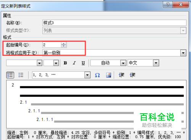Toggle Underline formatting button
The width and height of the screenshot is (191, 140).
(x=83, y=63)
